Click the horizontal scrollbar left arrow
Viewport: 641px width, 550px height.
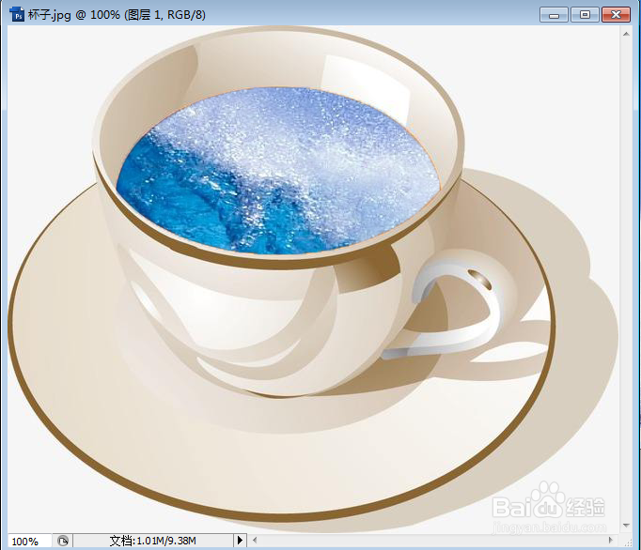[x=255, y=541]
